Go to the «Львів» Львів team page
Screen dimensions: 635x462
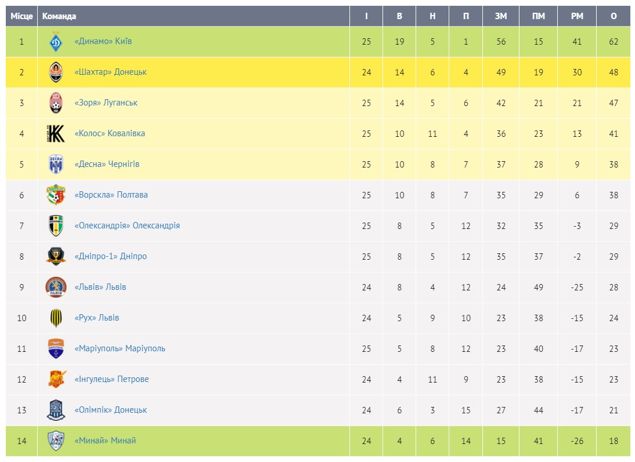tap(100, 287)
